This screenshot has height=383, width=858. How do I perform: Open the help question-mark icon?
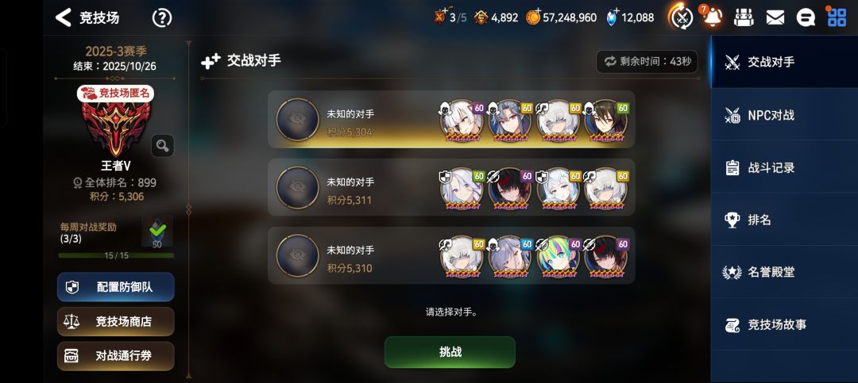(x=162, y=18)
